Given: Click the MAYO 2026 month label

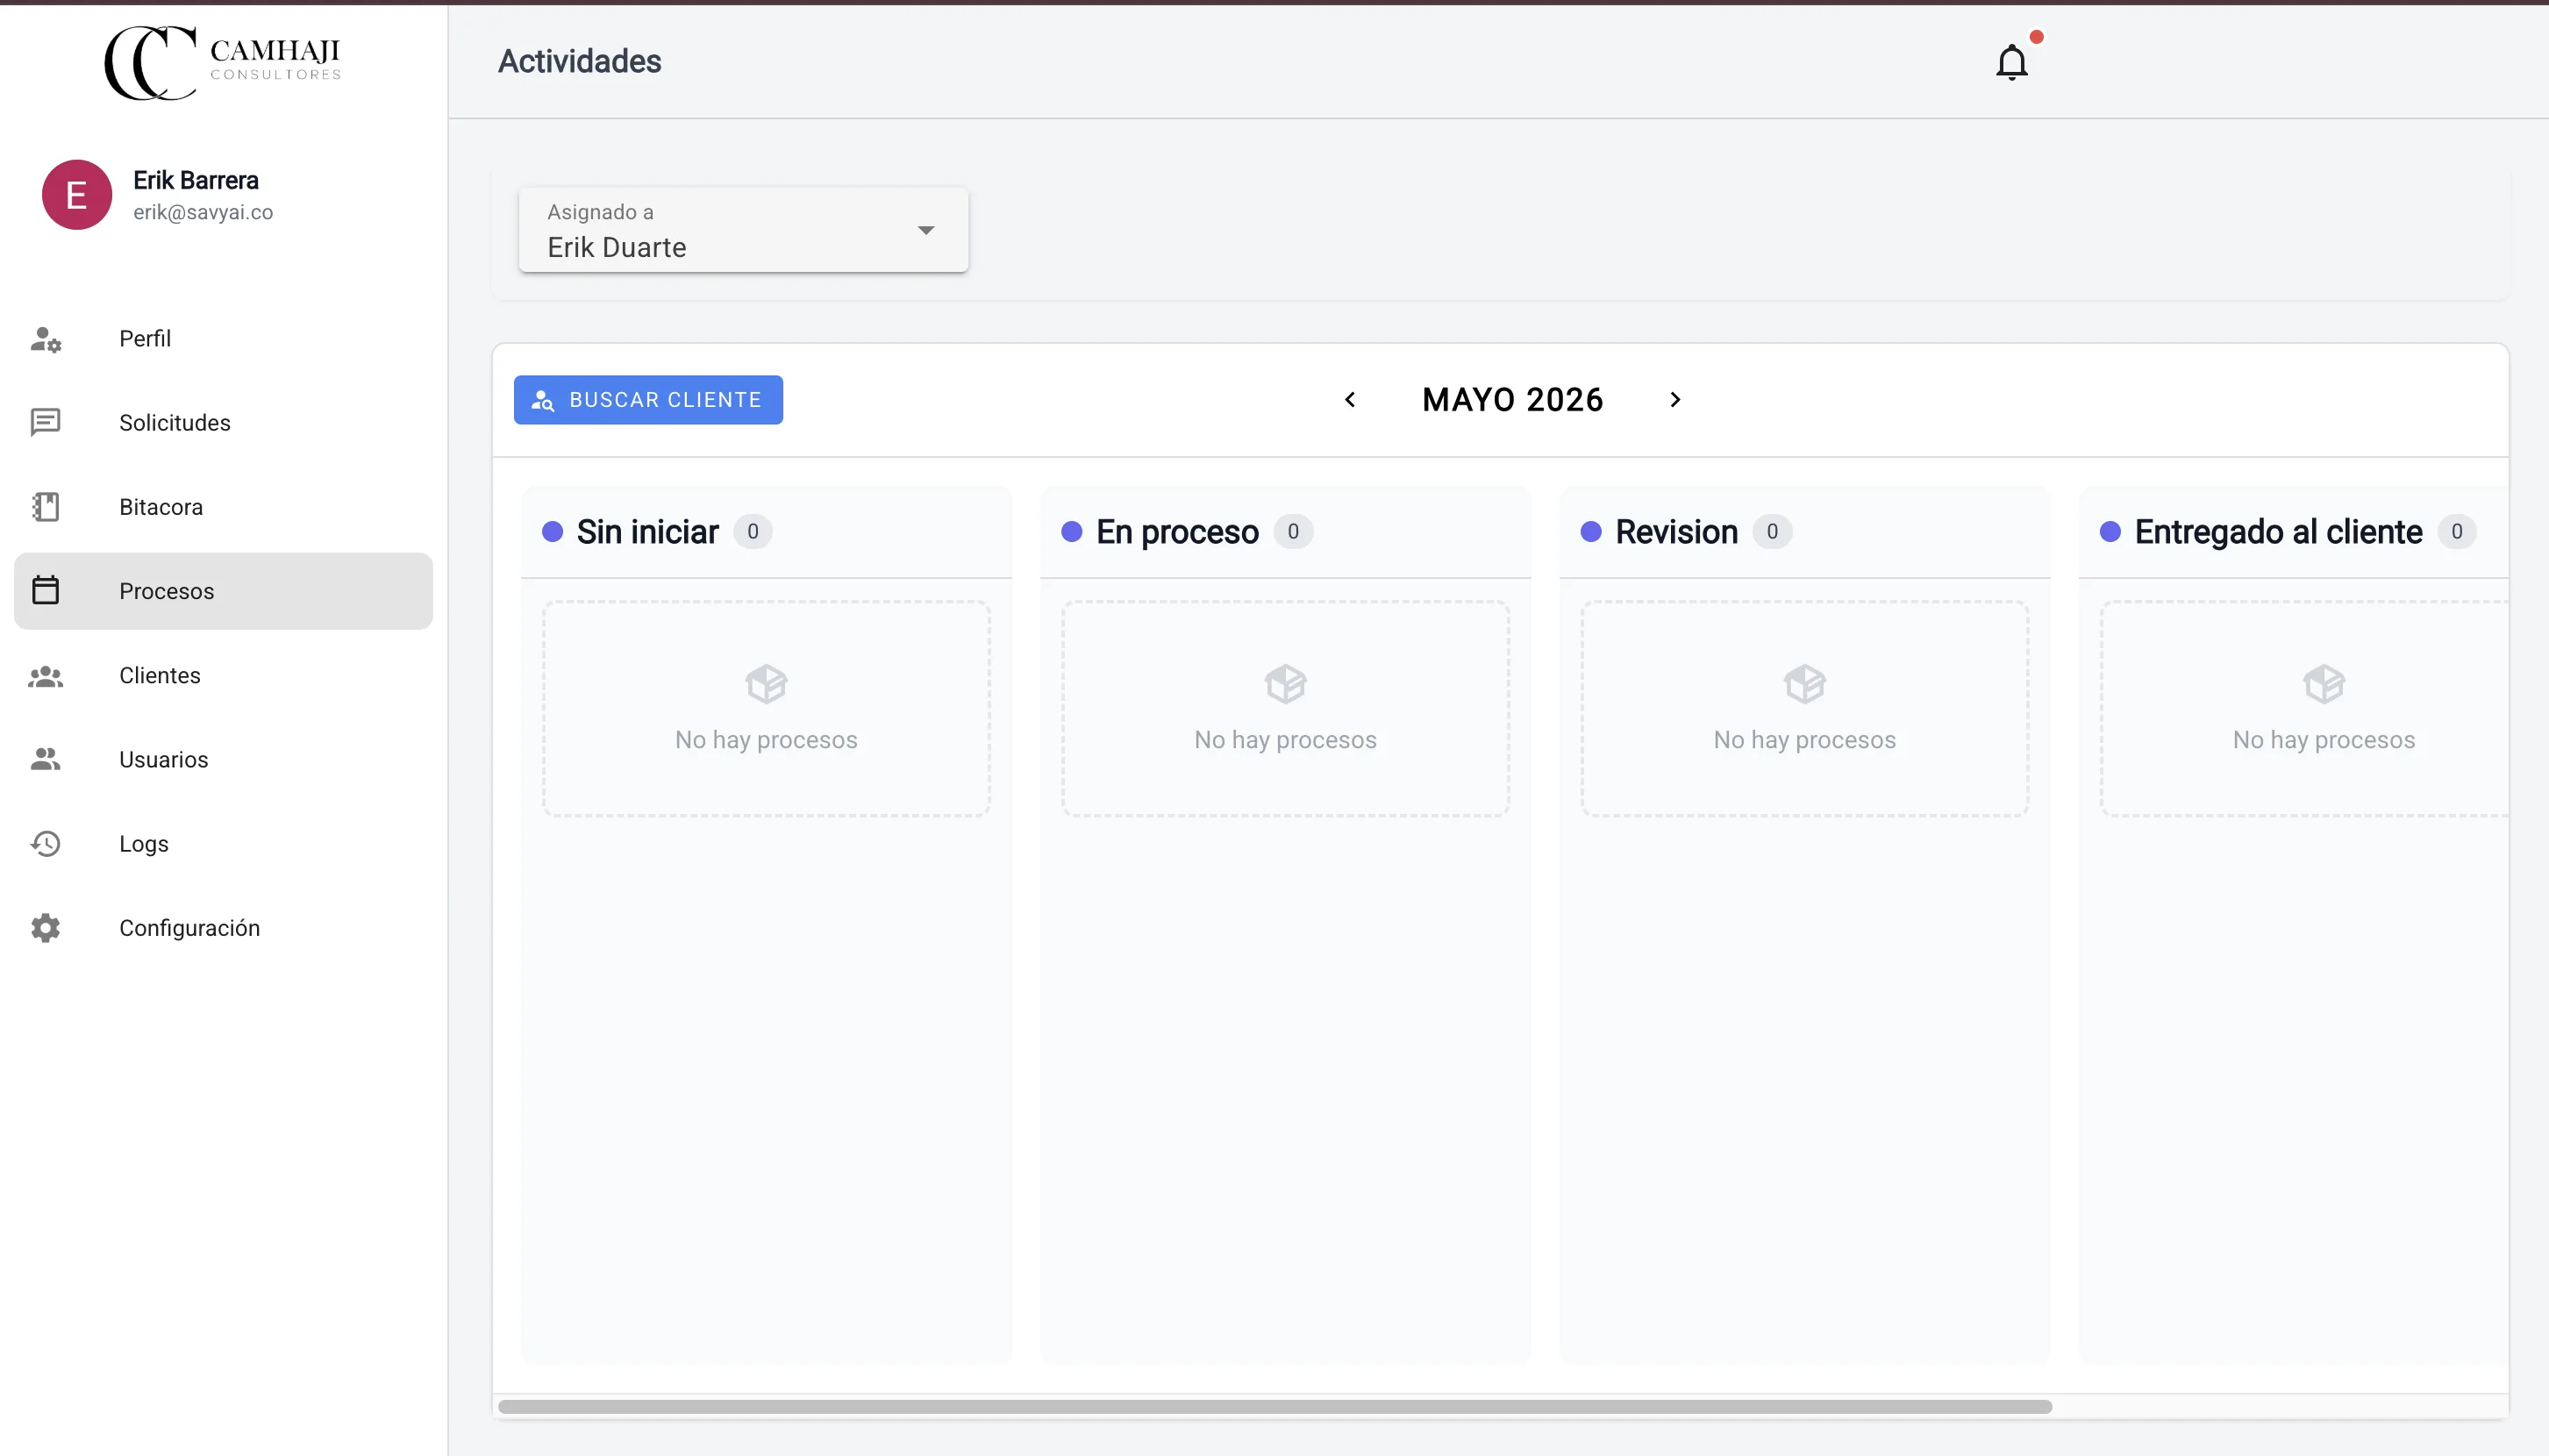Looking at the screenshot, I should 1512,400.
